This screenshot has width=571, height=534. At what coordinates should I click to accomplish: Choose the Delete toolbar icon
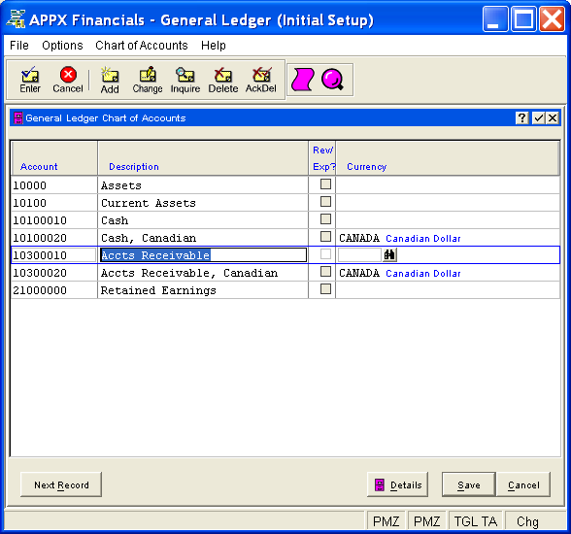coord(223,80)
